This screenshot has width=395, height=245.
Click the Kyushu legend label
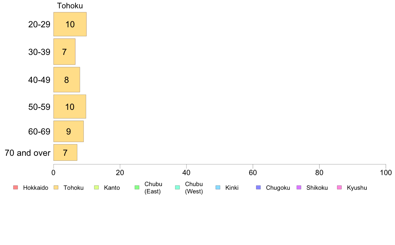click(357, 188)
